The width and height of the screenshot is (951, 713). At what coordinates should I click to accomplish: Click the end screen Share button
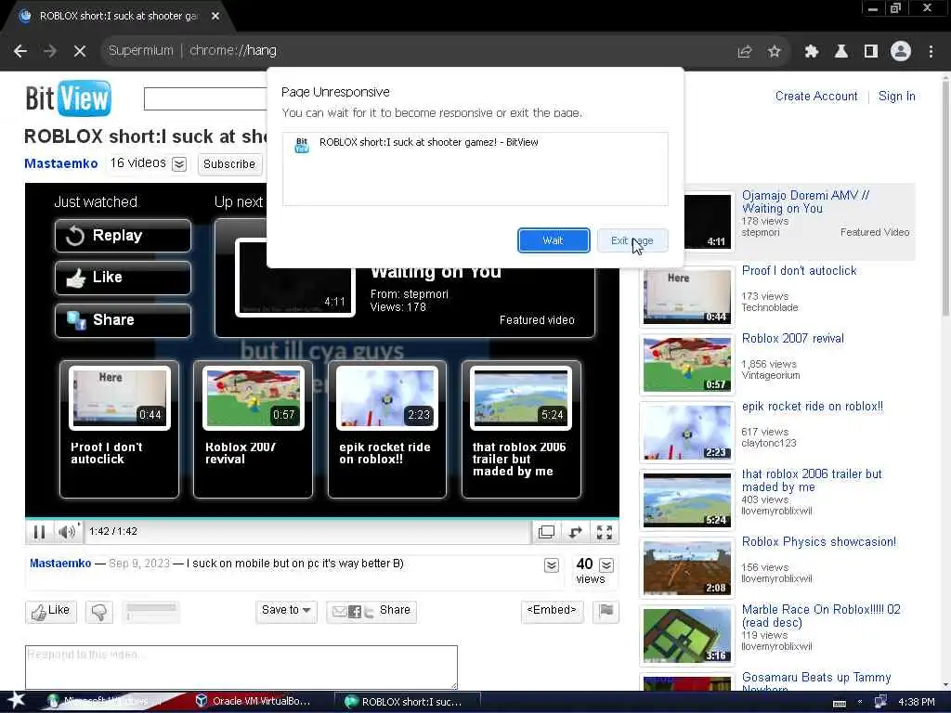coord(123,320)
